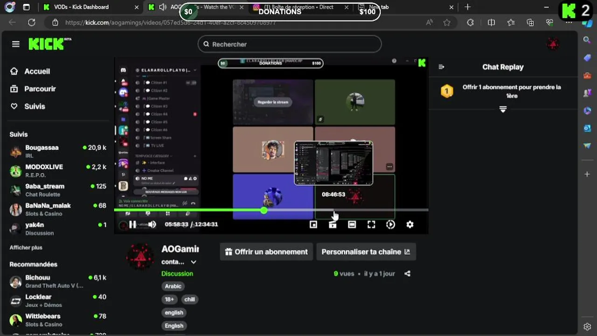Viewport: 597px width, 336px height.
Task: Switch to the New tab browser tab
Action: pyautogui.click(x=406, y=7)
